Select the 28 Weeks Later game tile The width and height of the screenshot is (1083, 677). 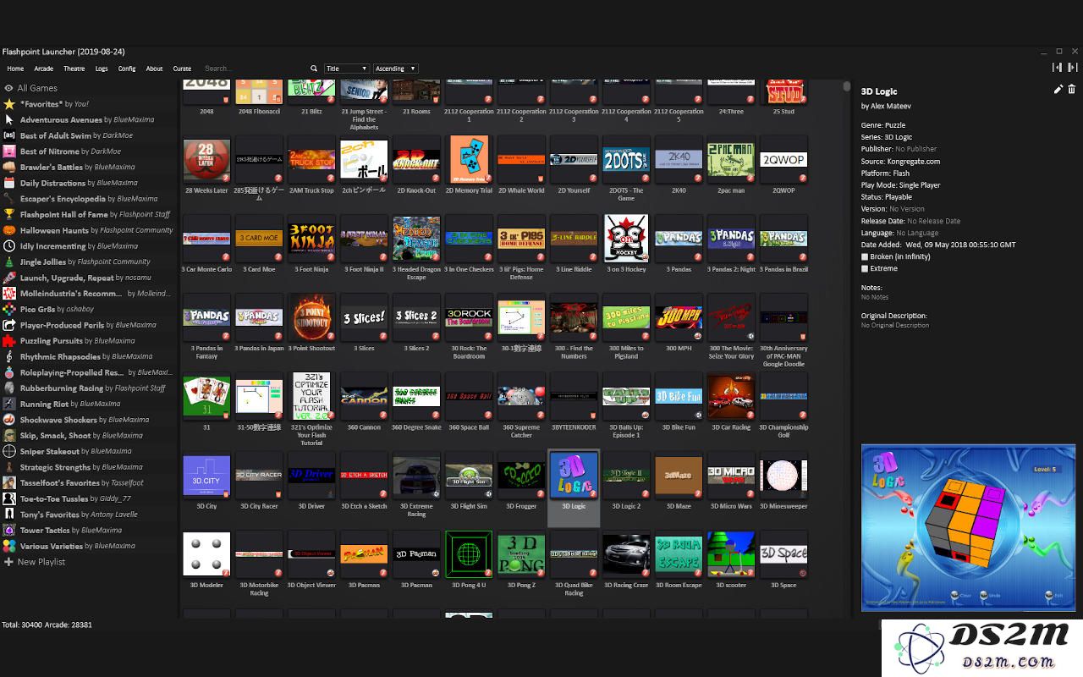tap(206, 168)
